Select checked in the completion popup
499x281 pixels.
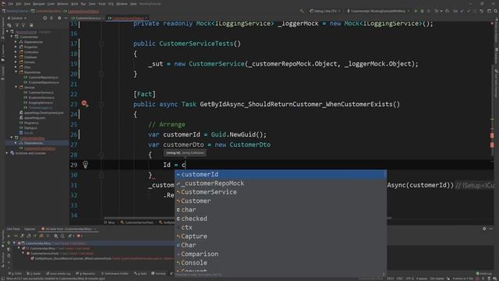click(281, 219)
